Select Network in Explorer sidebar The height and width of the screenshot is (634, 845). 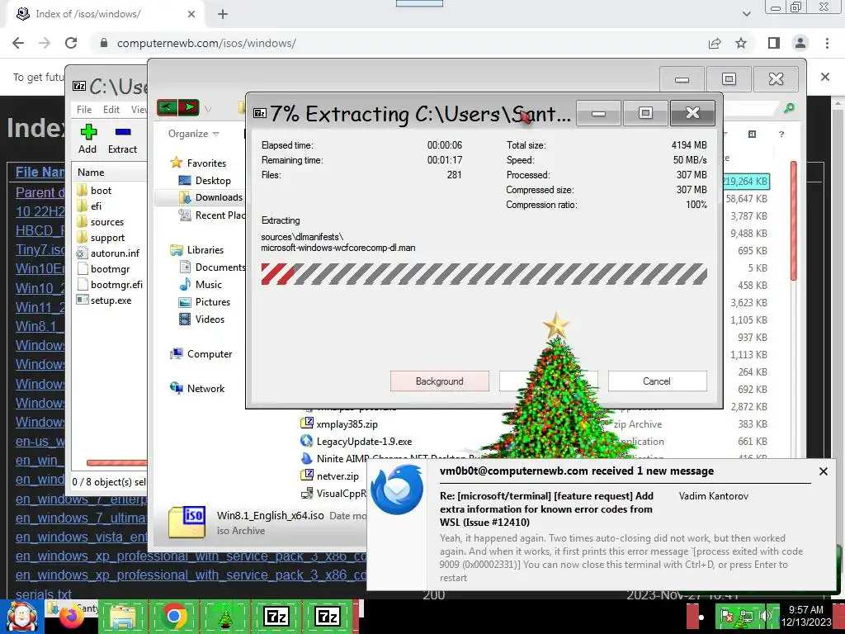click(205, 388)
